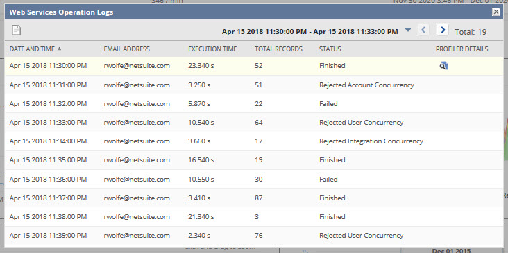Click Finished status in the 11:38:00 PM row
This screenshot has width=508, height=253.
point(332,217)
